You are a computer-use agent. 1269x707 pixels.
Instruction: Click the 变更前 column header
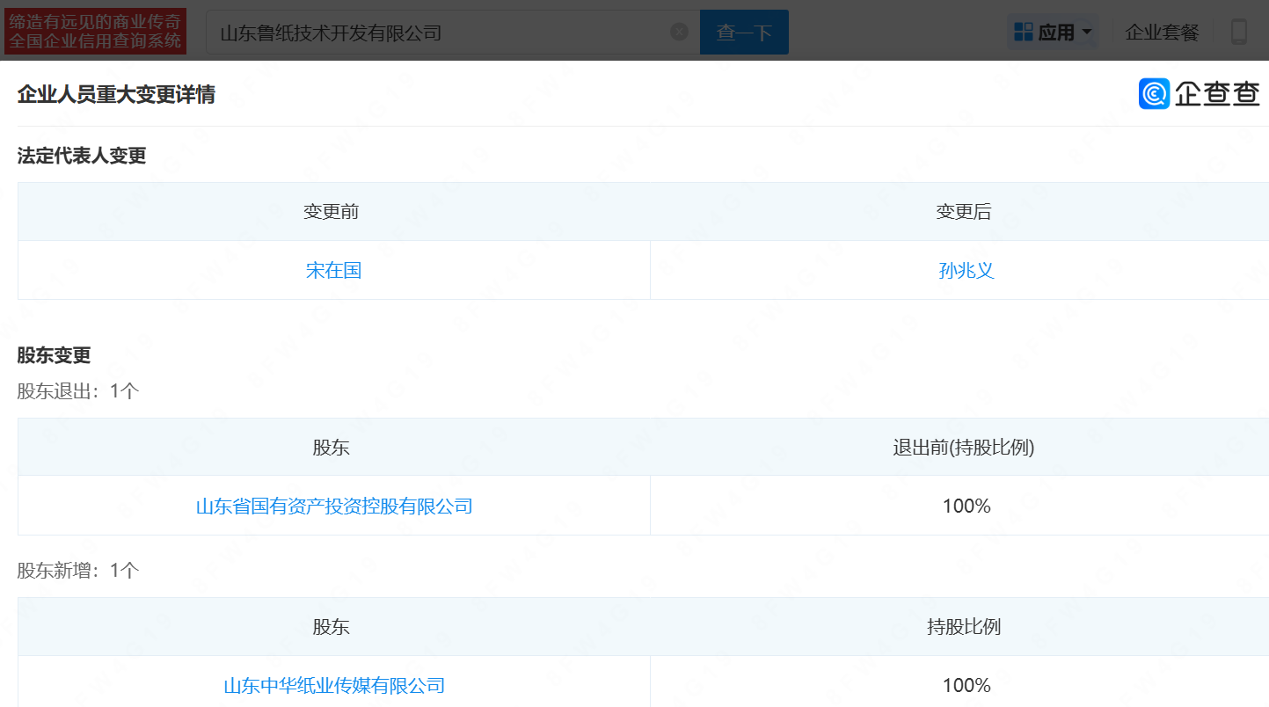pyautogui.click(x=331, y=212)
